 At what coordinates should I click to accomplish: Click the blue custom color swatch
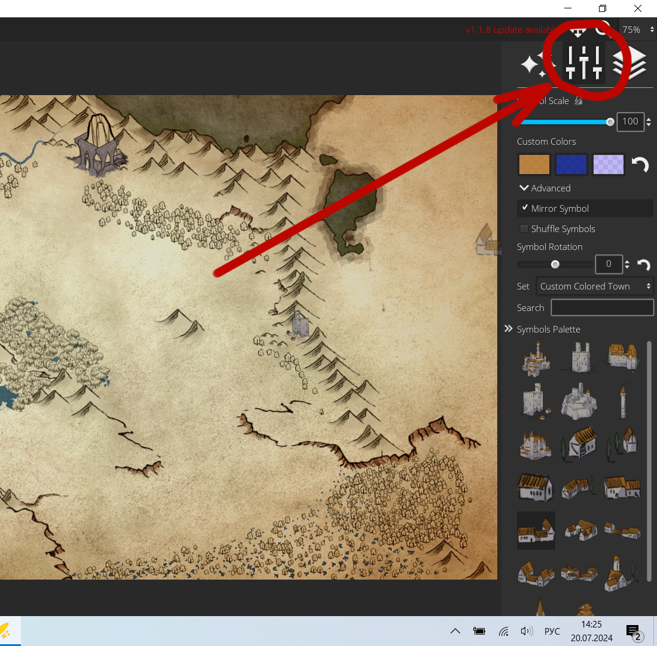(x=571, y=164)
